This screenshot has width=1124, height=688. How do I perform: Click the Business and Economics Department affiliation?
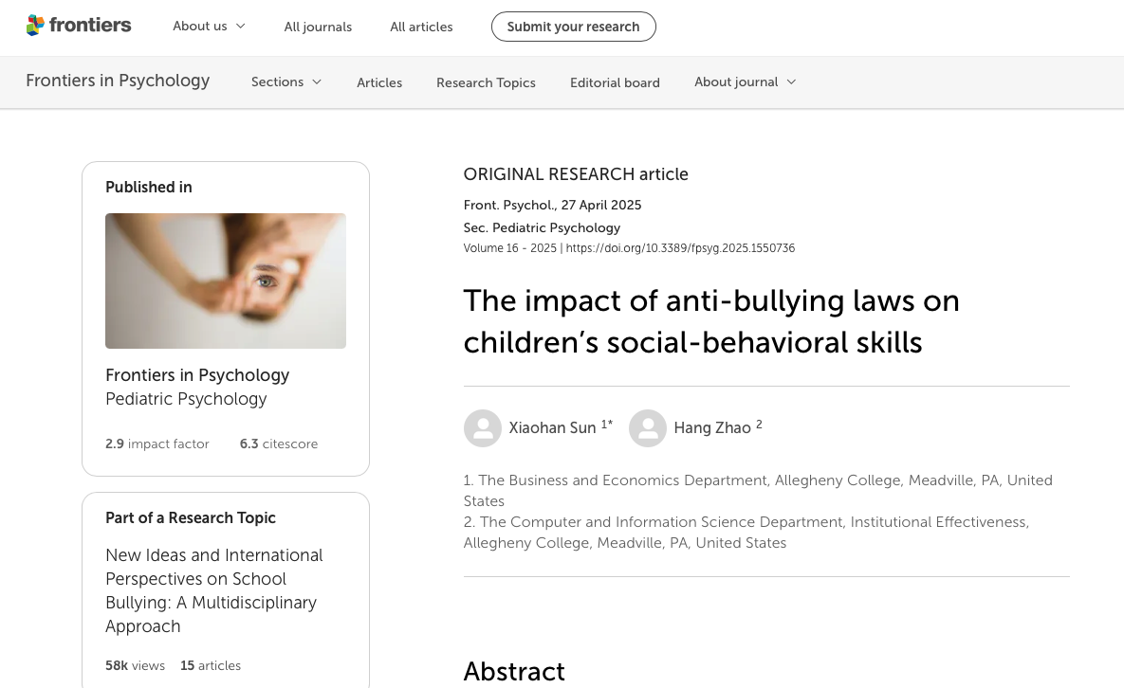point(758,490)
